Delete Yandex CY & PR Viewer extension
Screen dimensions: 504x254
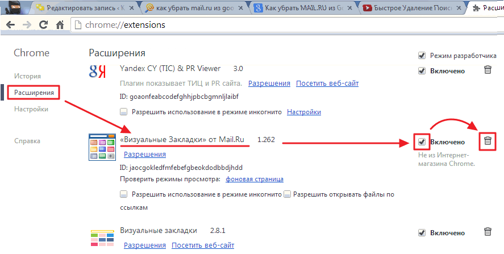(488, 70)
